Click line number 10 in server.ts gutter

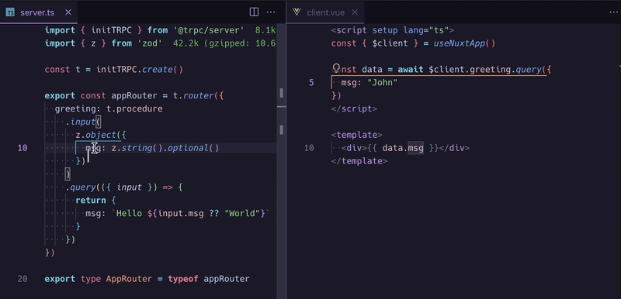(23, 148)
